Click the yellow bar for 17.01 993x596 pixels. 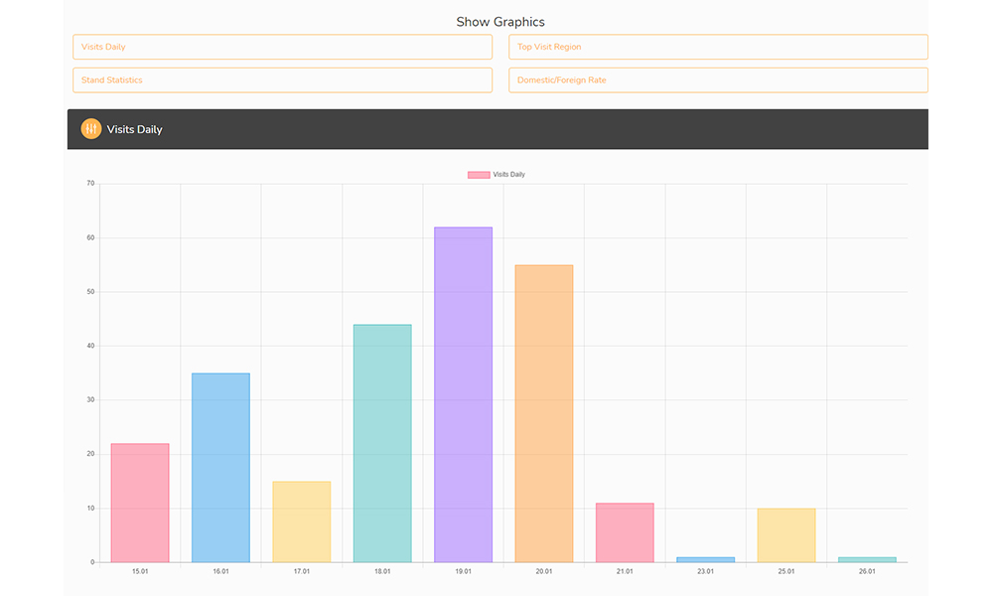(x=302, y=521)
